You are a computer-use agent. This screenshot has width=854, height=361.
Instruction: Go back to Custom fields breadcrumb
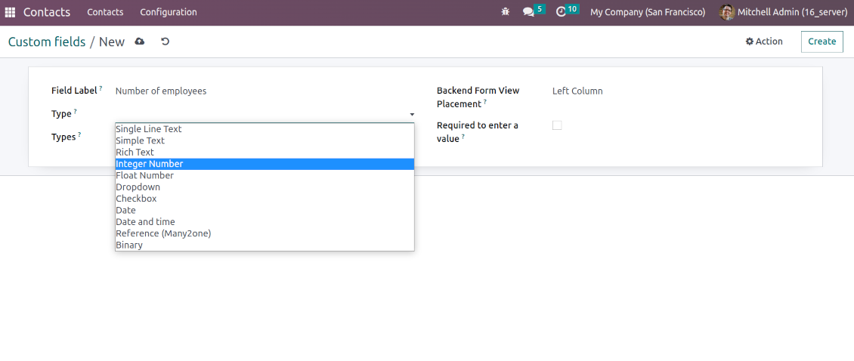click(47, 42)
